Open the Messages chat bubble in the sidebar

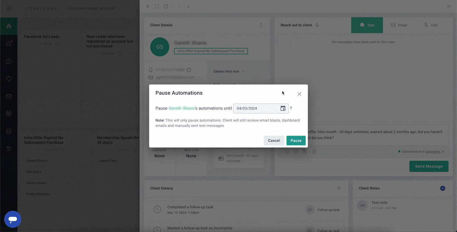(x=9, y=61)
